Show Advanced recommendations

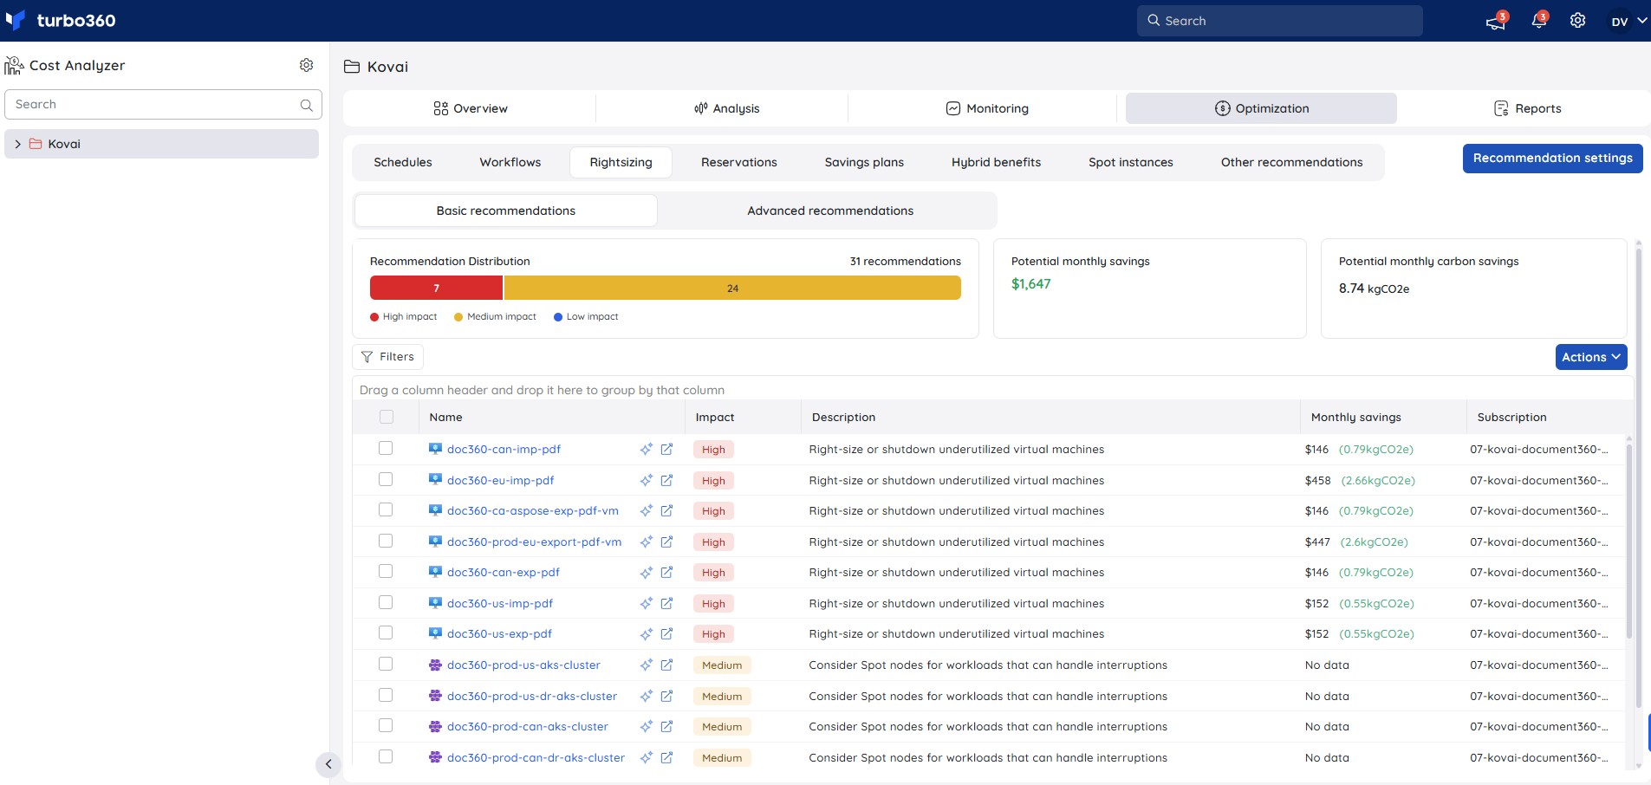coord(830,211)
